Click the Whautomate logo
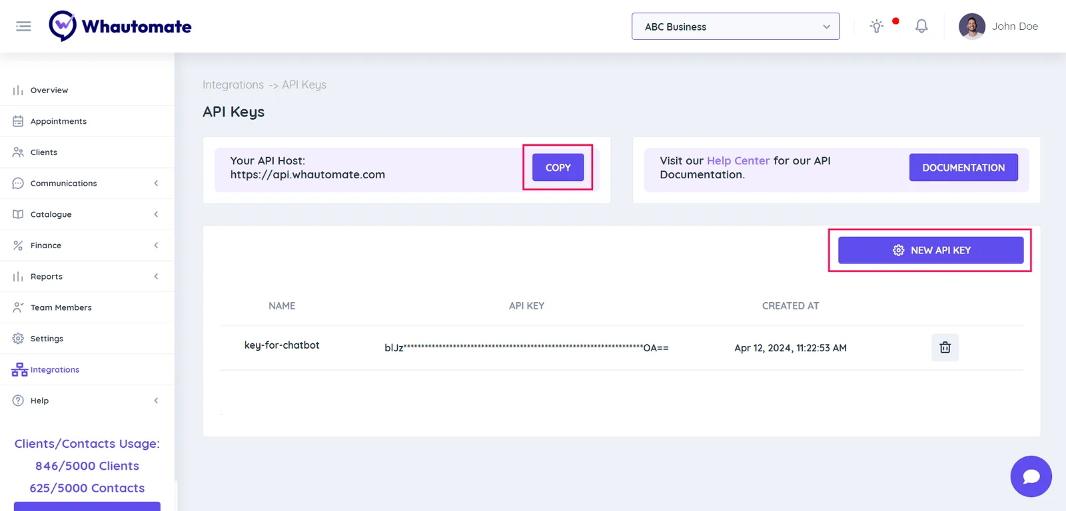 coord(120,26)
